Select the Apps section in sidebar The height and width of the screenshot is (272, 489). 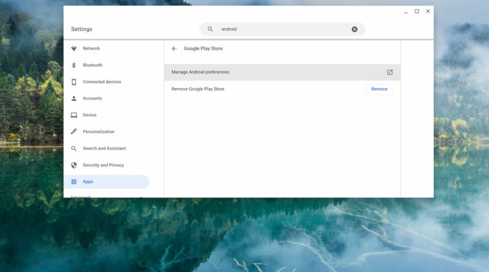point(106,182)
